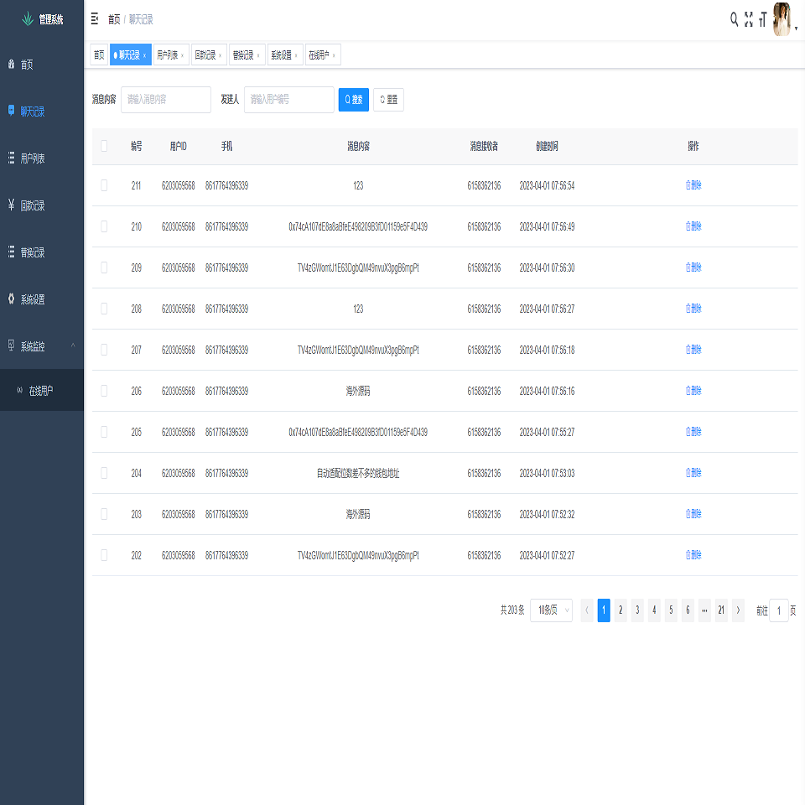Screen dimensions: 805x805
Task: Click the blue 搜索 button
Action: tap(353, 100)
